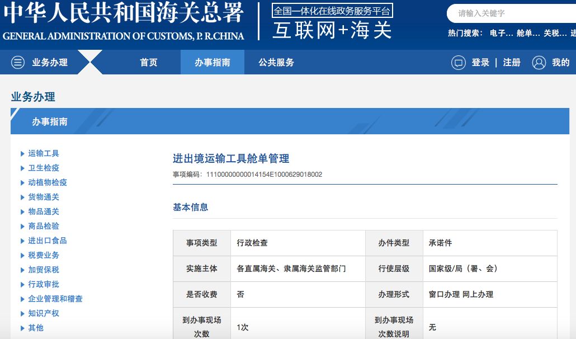Click the 注册 link
The width and height of the screenshot is (576, 339).
[x=511, y=62]
